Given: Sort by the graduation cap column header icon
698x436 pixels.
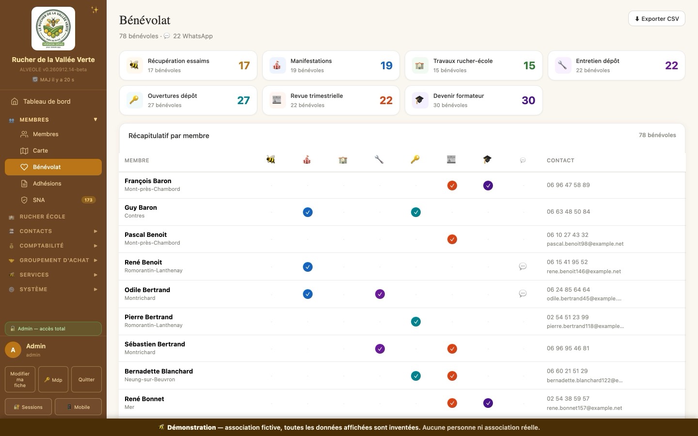Looking at the screenshot, I should coord(487,159).
